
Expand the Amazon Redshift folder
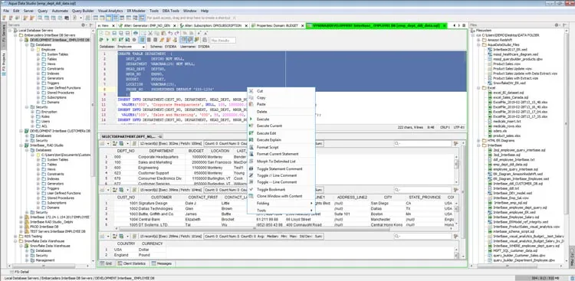pyautogui.click(x=479, y=40)
